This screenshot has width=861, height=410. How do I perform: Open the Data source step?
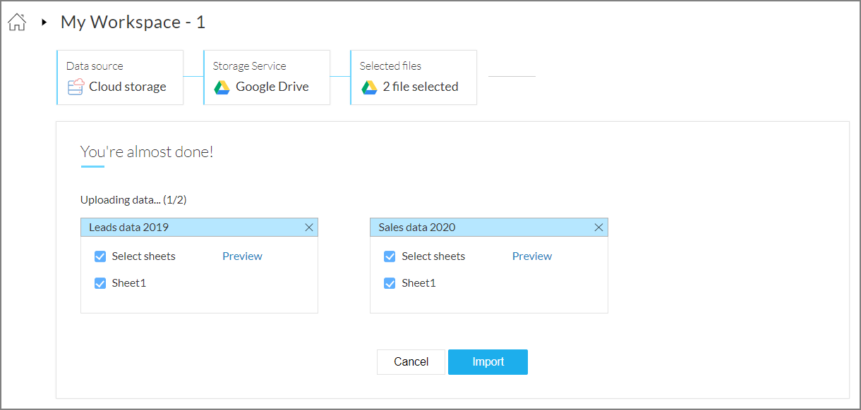coord(120,77)
